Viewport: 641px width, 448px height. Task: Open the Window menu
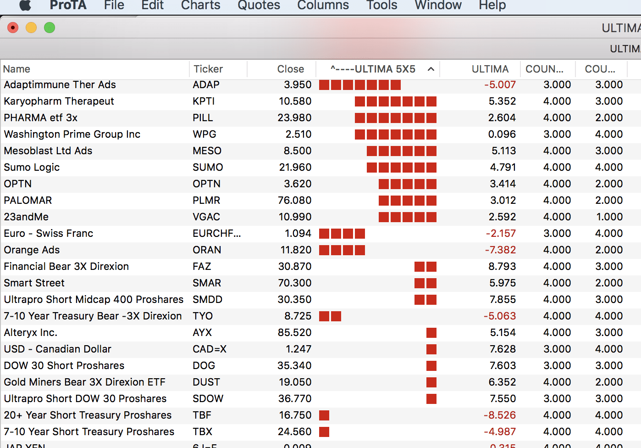[x=438, y=5]
